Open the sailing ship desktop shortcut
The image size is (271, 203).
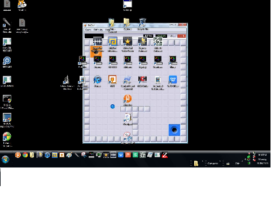click(67, 82)
